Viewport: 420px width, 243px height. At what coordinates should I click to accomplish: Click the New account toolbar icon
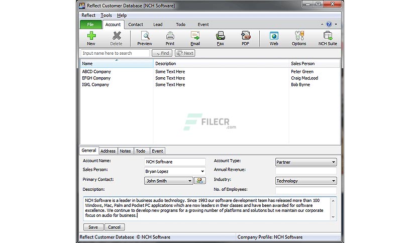pyautogui.click(x=91, y=38)
